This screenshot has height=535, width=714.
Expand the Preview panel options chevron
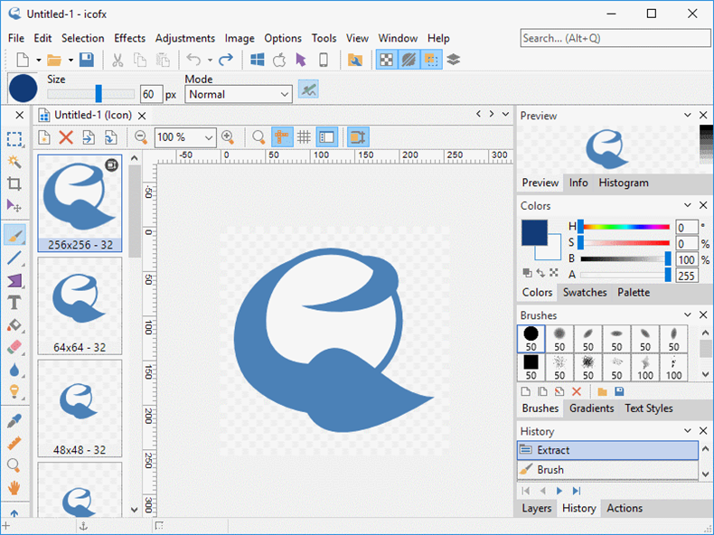688,115
